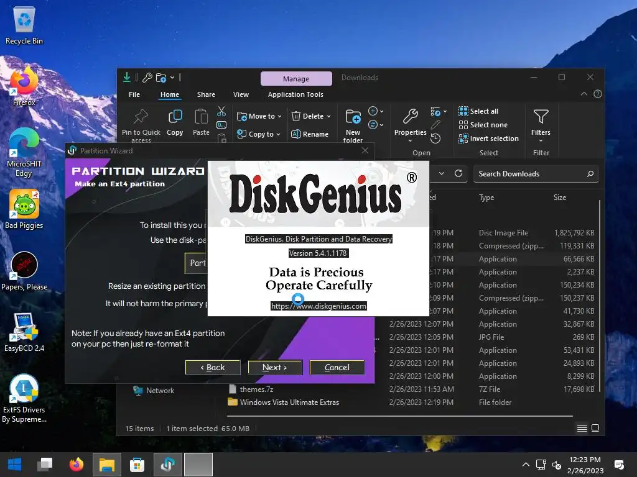The height and width of the screenshot is (477, 637).
Task: Open the Application Tools tab
Action: (x=295, y=94)
